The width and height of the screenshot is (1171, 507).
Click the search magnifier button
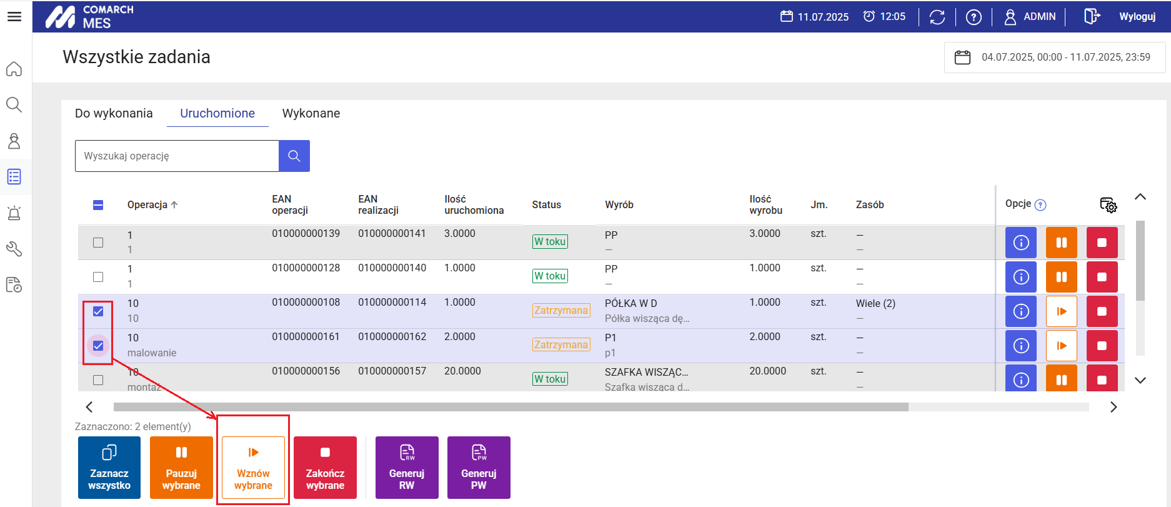click(x=294, y=156)
